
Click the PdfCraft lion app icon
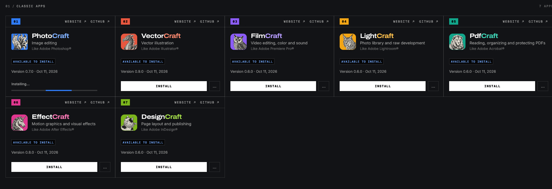coord(457,42)
